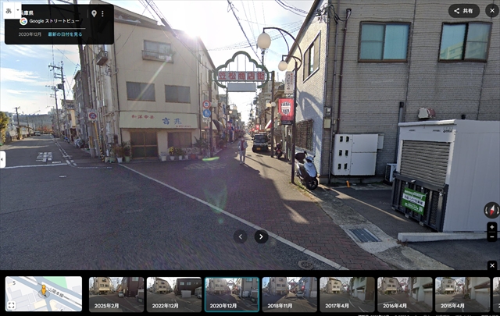Select the 2018年11月 imagery thumbnail
Viewport: 500px width, 316px height.
289,294
